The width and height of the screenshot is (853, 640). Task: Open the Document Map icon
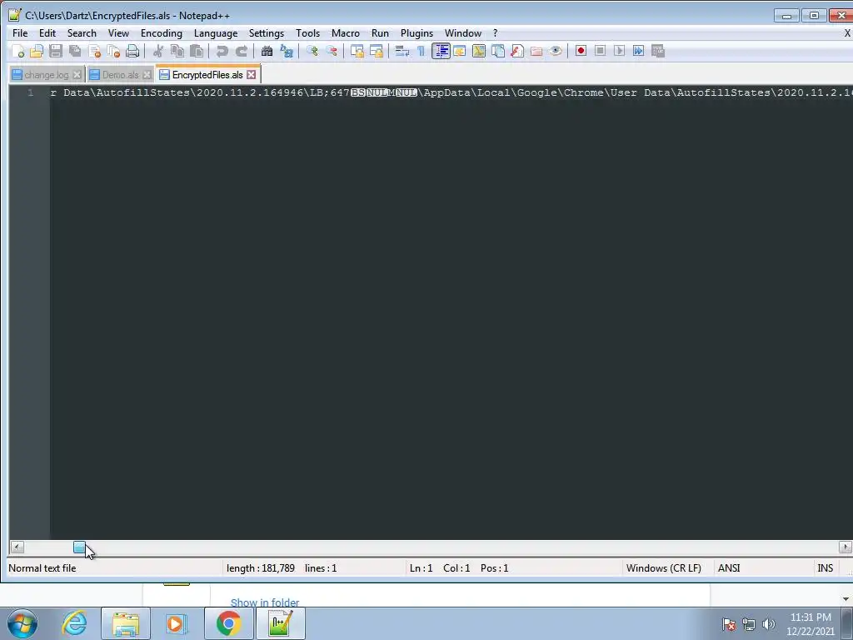(x=479, y=51)
